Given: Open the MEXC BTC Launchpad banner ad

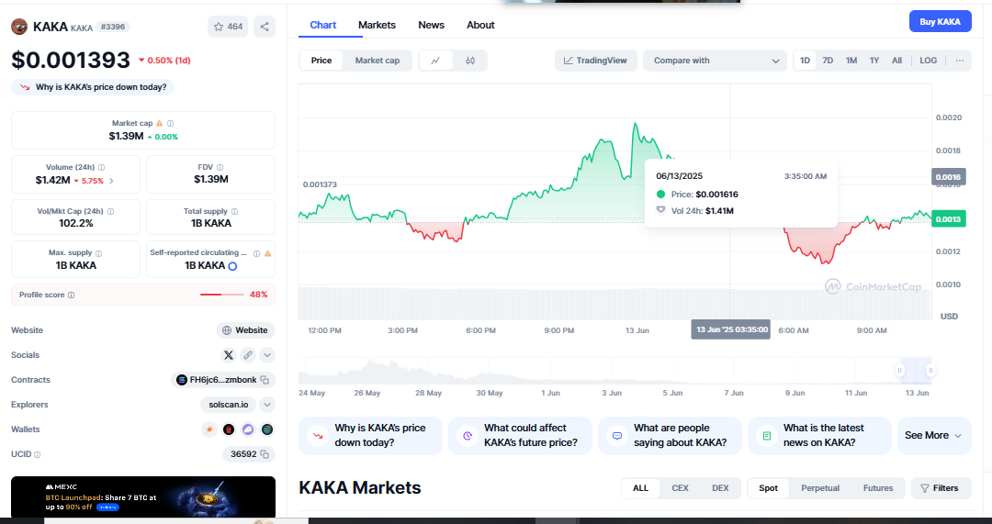Looking at the screenshot, I should pos(143,497).
